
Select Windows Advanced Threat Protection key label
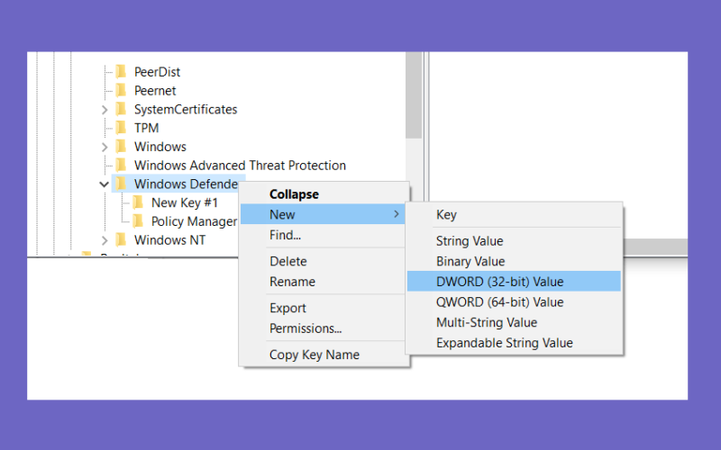click(240, 166)
